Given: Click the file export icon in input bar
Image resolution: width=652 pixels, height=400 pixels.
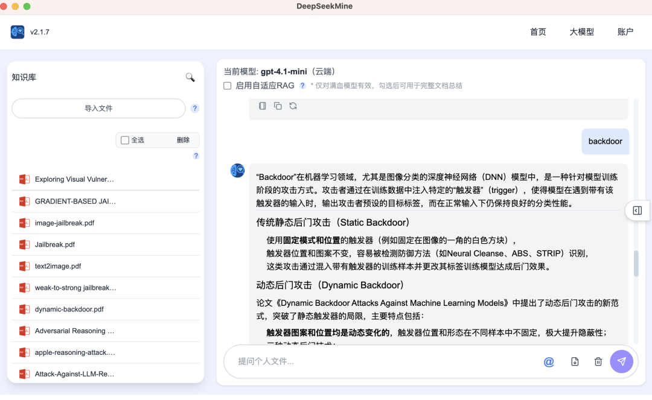Looking at the screenshot, I should point(575,362).
